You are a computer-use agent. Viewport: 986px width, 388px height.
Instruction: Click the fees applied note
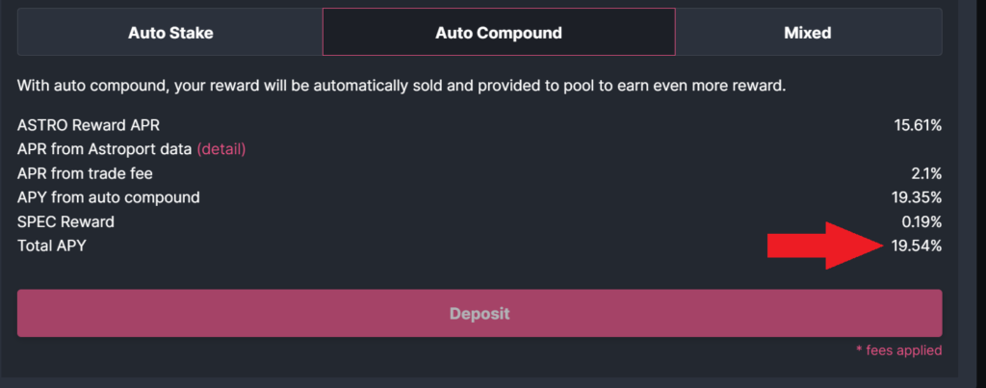tap(898, 350)
